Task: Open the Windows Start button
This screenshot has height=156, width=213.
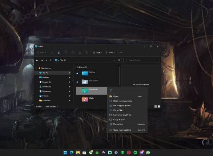Action: (x=65, y=153)
